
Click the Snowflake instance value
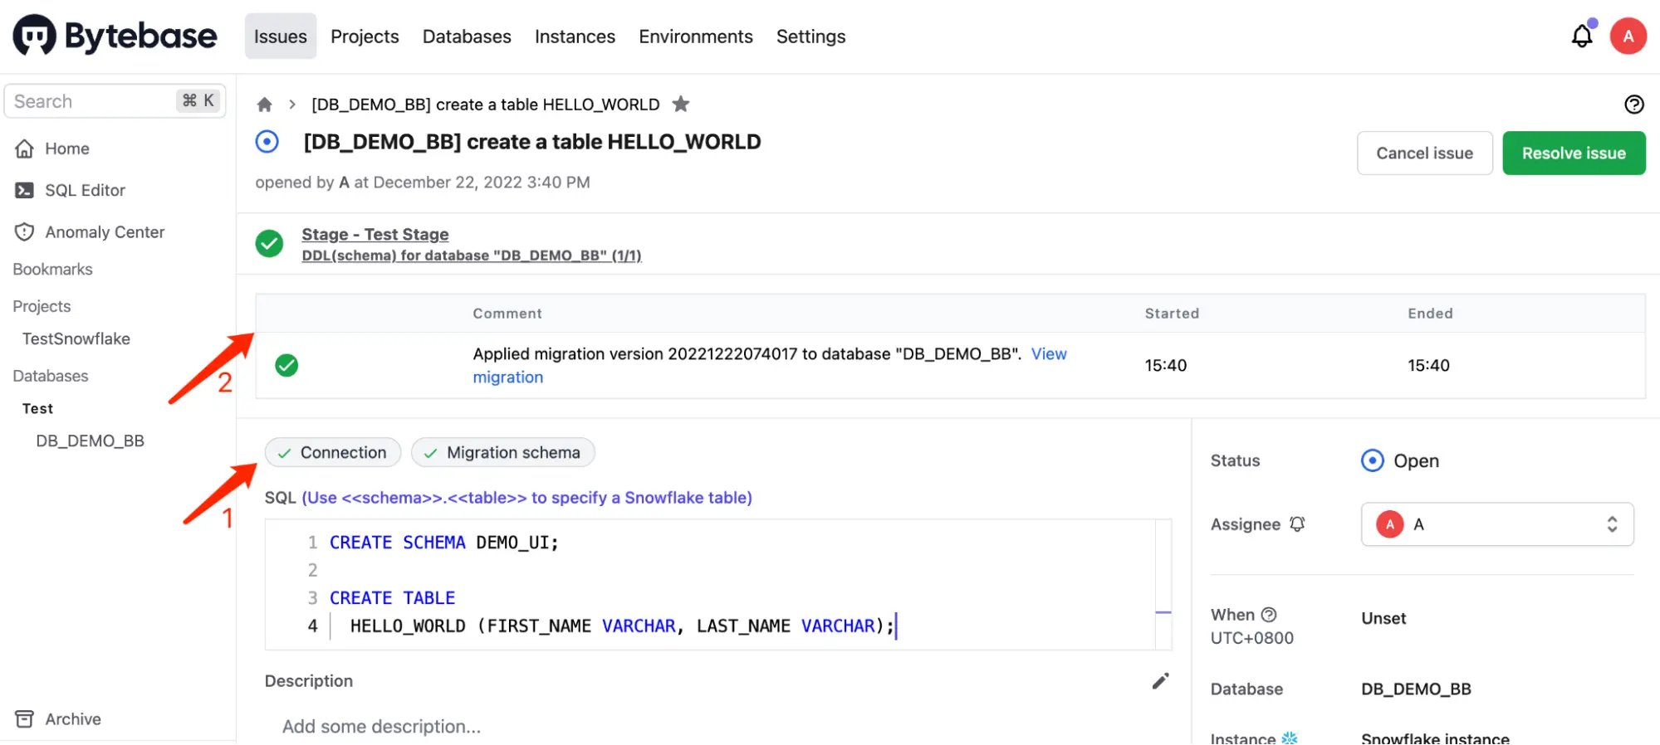1435,738
